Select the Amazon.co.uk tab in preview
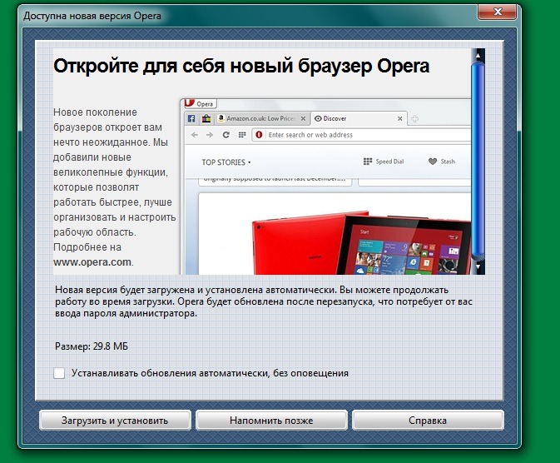 click(262, 118)
